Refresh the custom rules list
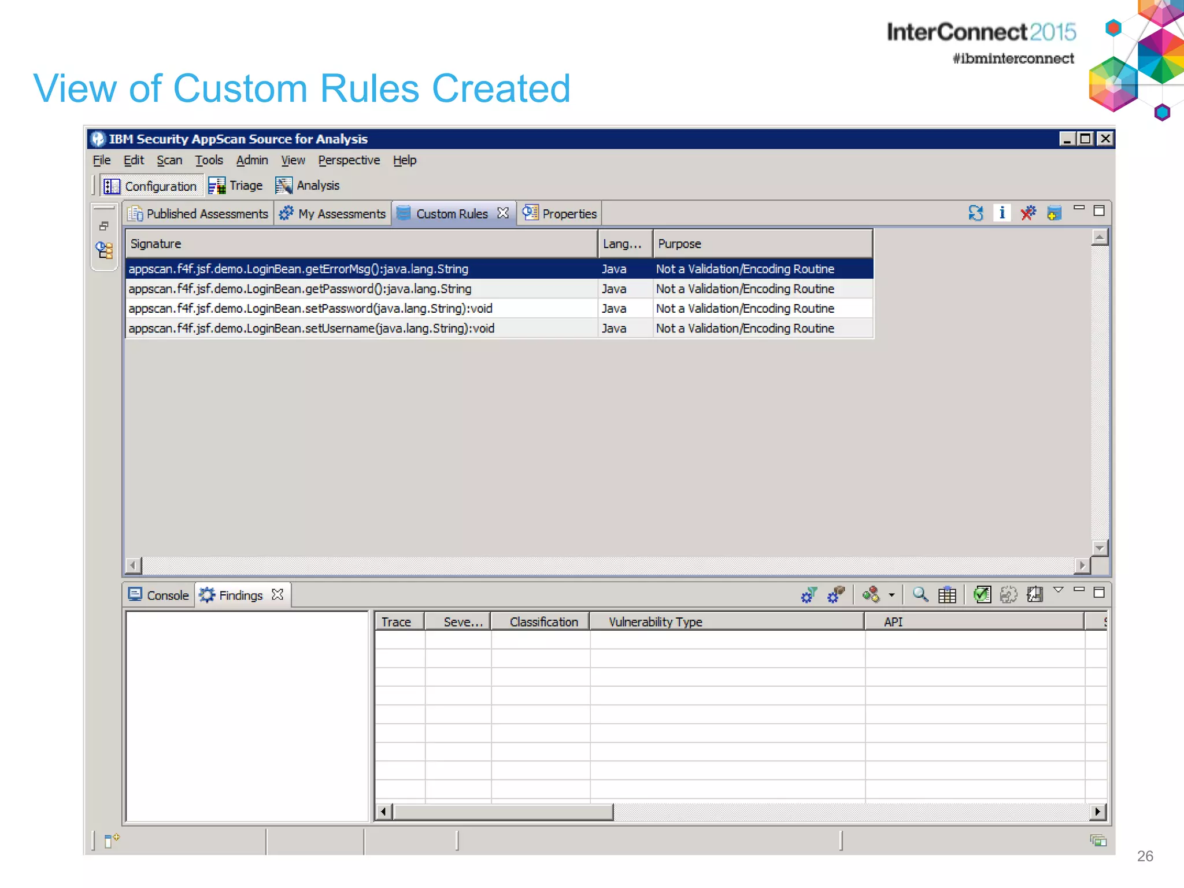 [x=975, y=213]
